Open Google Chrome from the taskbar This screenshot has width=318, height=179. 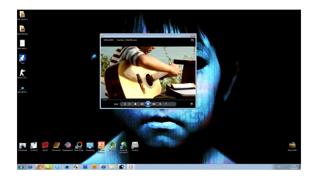39,167
